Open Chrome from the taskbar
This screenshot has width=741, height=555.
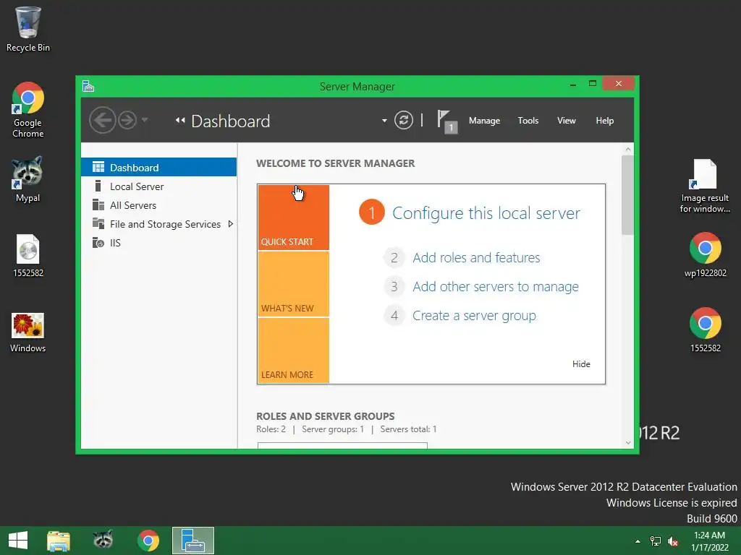148,541
